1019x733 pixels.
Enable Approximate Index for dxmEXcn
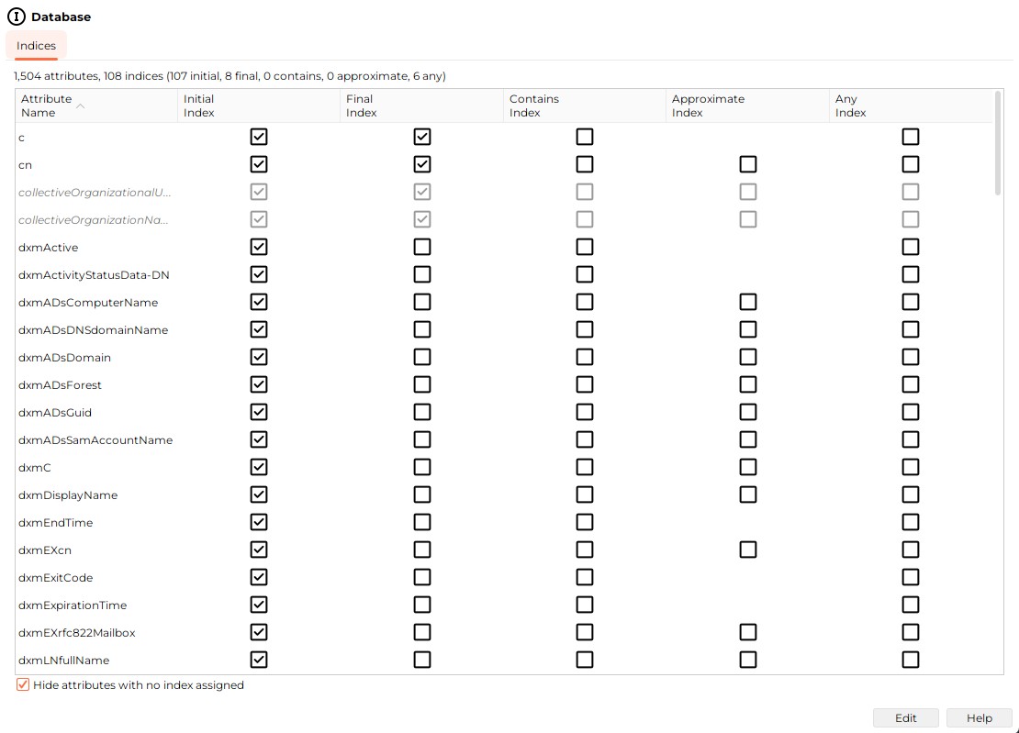point(748,550)
